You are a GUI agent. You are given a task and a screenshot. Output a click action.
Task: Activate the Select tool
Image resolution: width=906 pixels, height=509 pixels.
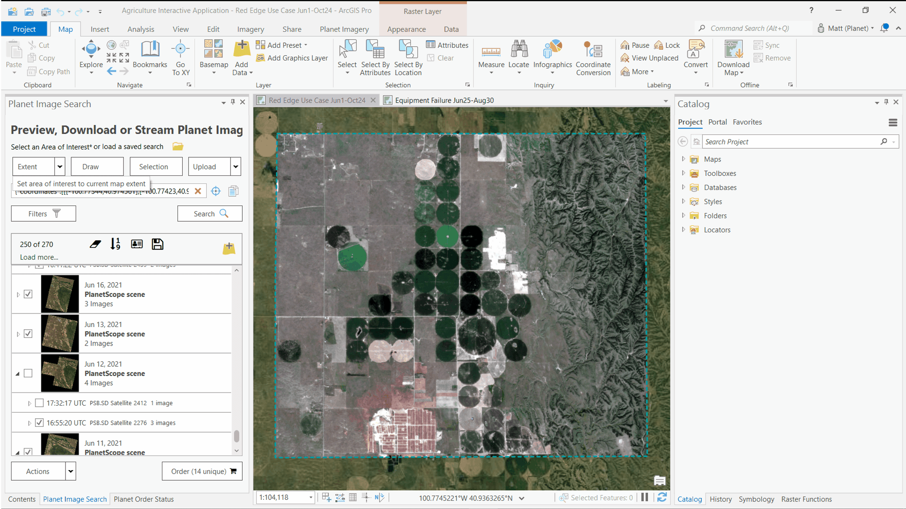[x=347, y=54]
